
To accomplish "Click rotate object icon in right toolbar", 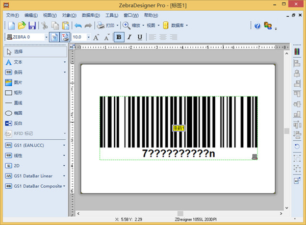I will point(297,146).
